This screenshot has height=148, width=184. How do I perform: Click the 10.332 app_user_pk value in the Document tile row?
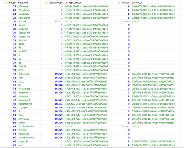[59, 104]
